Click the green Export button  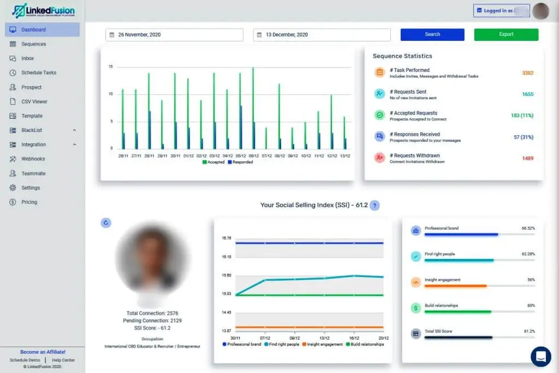coord(506,34)
